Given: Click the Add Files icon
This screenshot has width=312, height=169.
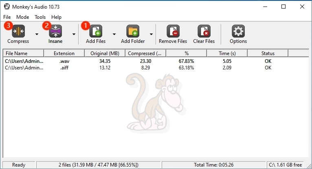Looking at the screenshot, I should pyautogui.click(x=96, y=31).
